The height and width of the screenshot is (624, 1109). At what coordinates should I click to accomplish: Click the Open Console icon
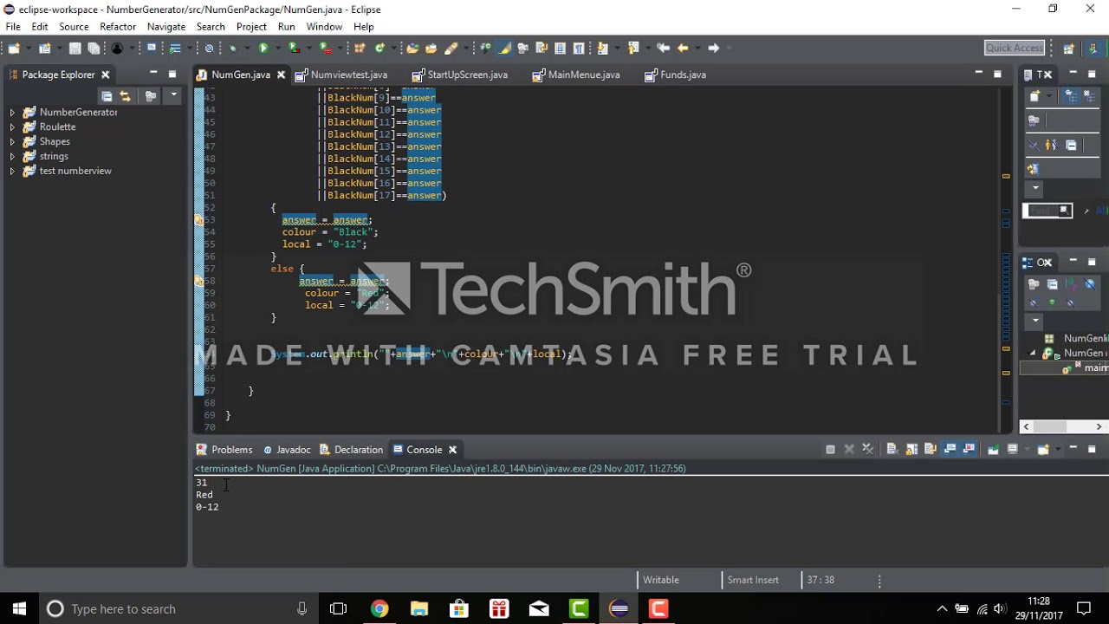click(x=1042, y=449)
